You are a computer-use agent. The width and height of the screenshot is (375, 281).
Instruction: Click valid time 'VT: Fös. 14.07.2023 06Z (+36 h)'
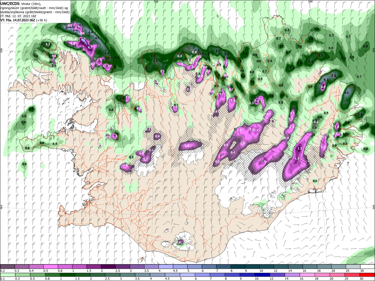point(24,20)
